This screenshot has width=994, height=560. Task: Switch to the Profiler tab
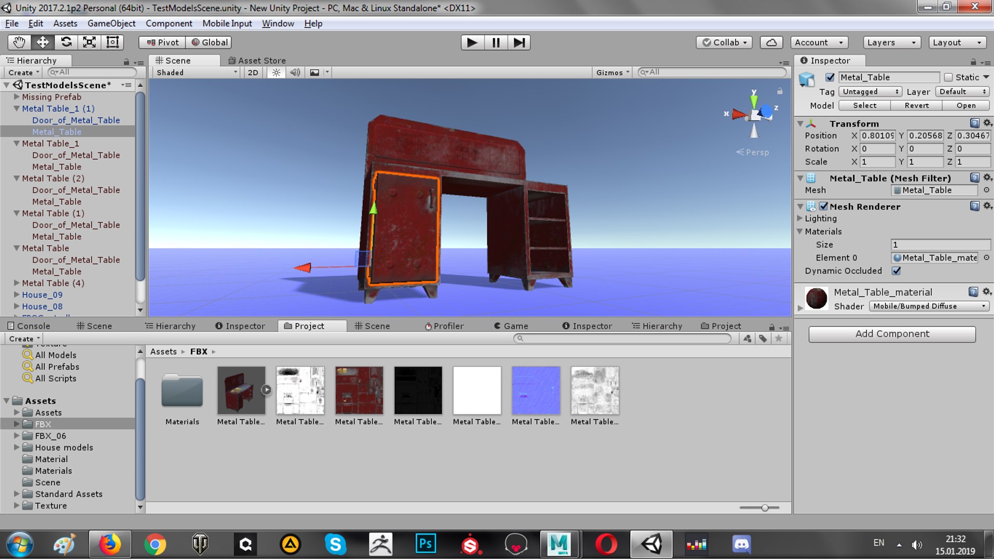click(x=444, y=326)
